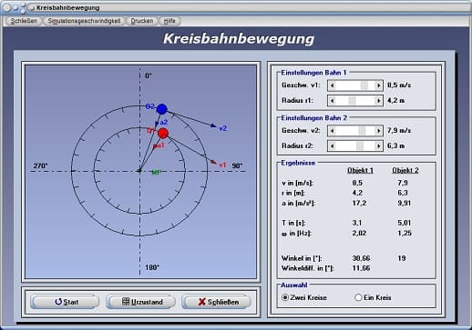472x330 pixels.
Task: Click the v1 velocity vector label
Action: 222,165
